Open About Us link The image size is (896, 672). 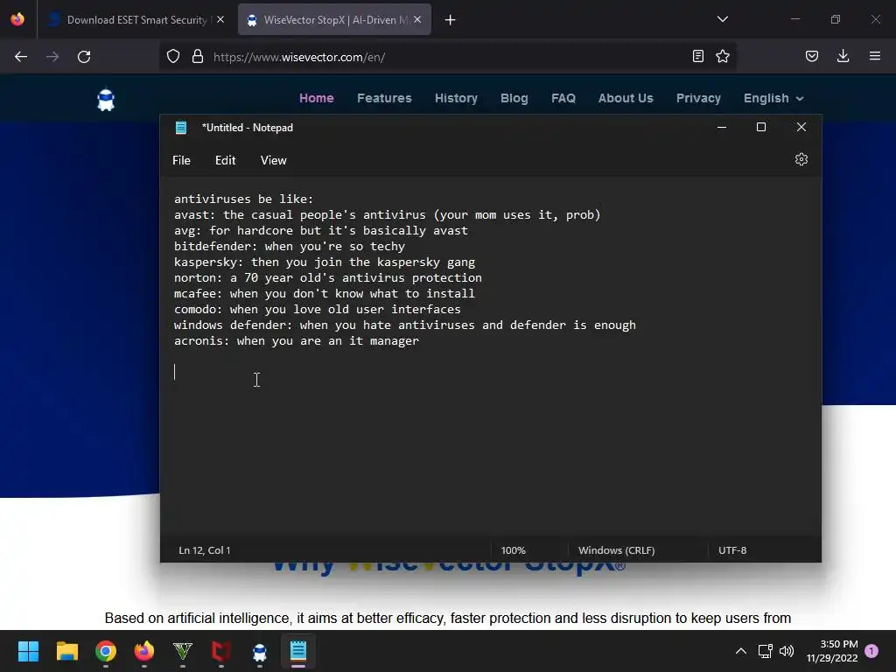(x=626, y=98)
